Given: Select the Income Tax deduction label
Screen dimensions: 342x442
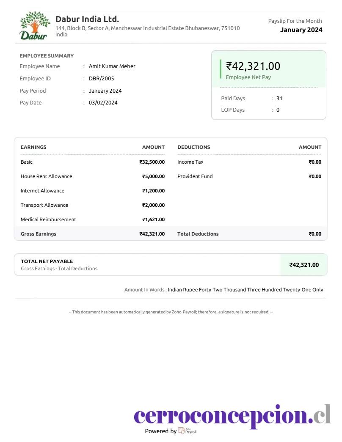Looking at the screenshot, I should [190, 162].
